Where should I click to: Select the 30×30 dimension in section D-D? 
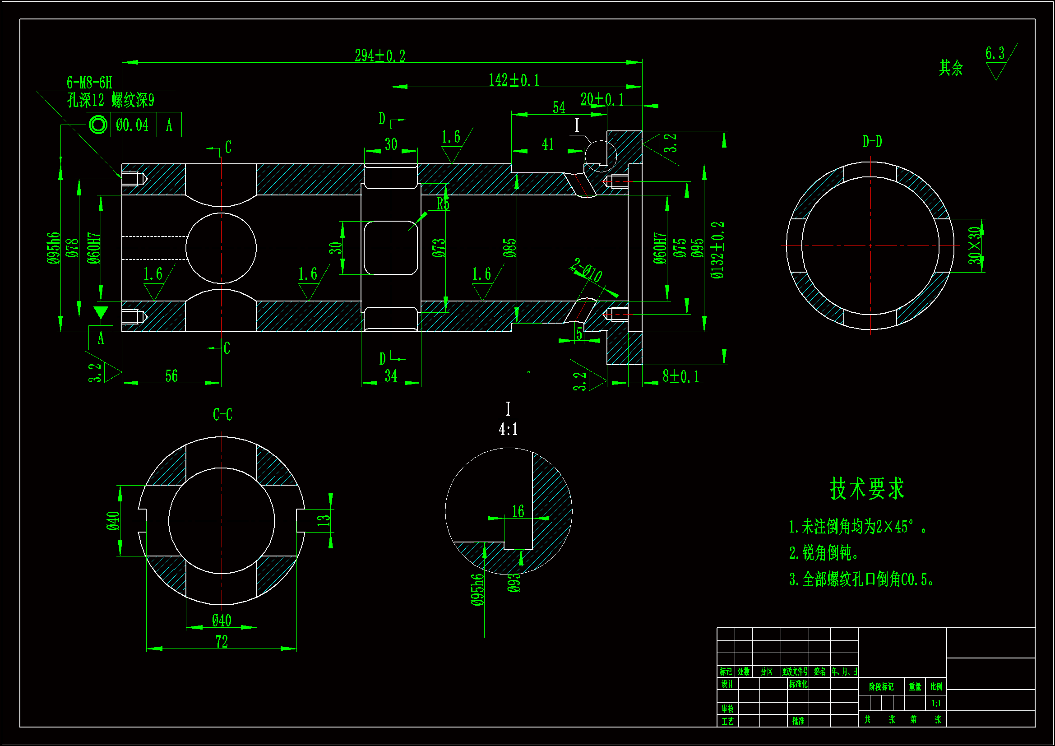[x=974, y=246]
